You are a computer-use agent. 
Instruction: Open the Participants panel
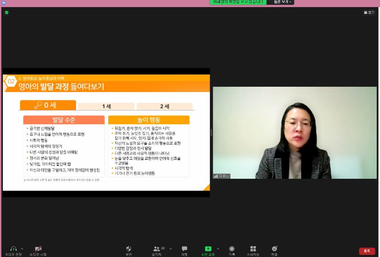coord(156,249)
